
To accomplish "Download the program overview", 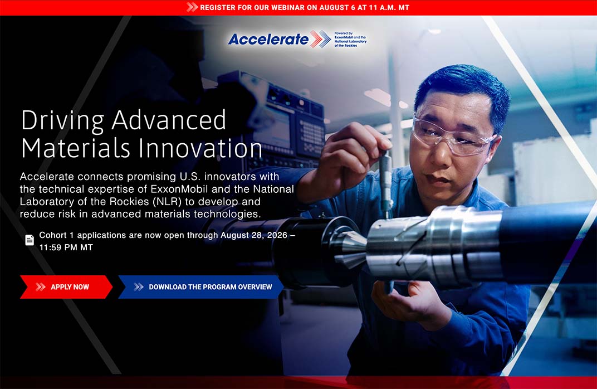I will 201,287.
